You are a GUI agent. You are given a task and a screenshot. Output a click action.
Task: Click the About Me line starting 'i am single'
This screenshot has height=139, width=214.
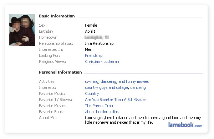click(x=143, y=118)
